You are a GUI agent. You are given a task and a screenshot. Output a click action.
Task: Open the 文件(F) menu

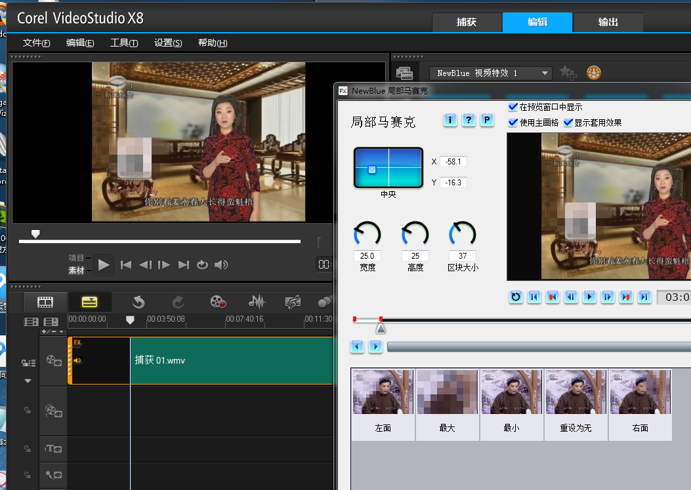tap(37, 43)
